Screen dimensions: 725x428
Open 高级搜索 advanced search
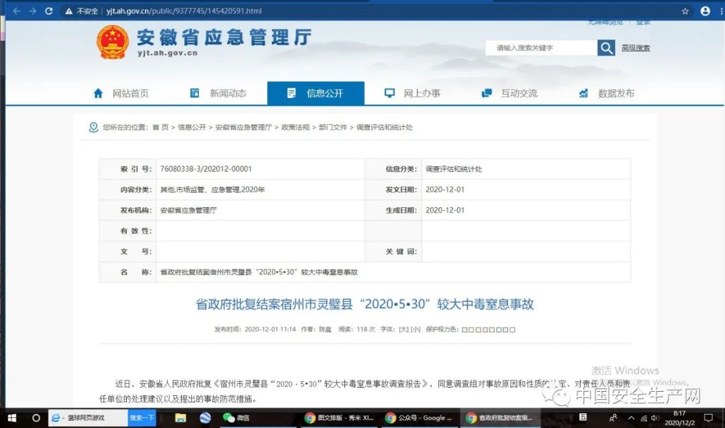click(x=635, y=48)
